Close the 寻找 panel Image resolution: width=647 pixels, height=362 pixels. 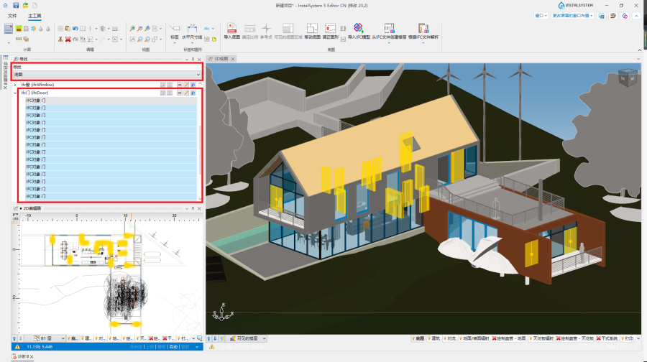[x=199, y=60]
